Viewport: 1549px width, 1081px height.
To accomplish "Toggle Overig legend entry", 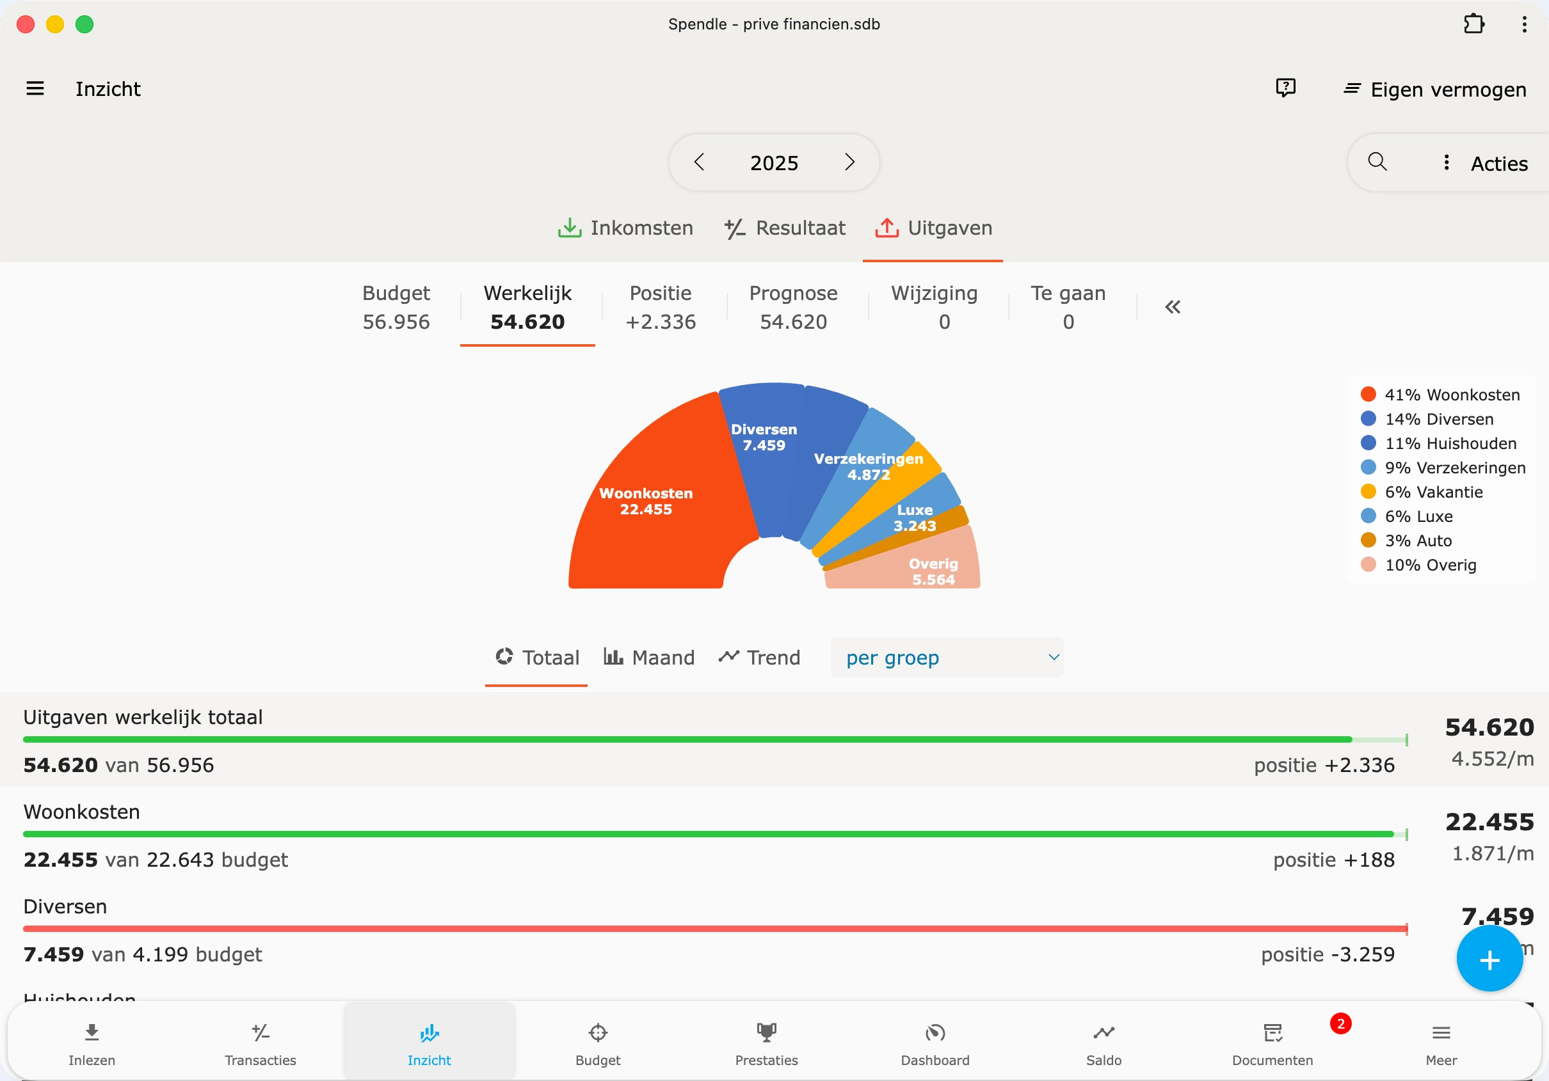I will point(1419,564).
